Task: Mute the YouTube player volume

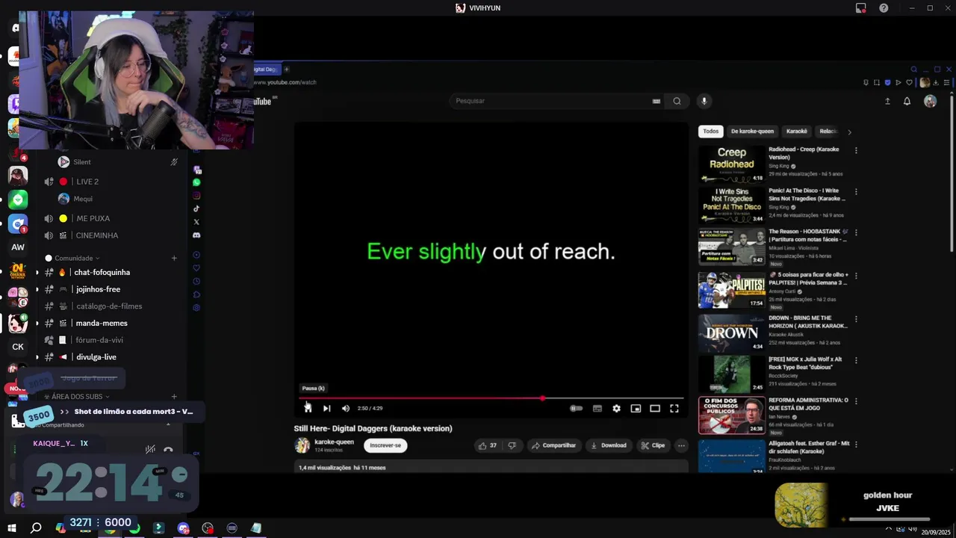Action: point(345,408)
